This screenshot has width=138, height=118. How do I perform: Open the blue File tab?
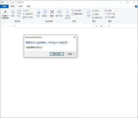(x=4, y=6)
